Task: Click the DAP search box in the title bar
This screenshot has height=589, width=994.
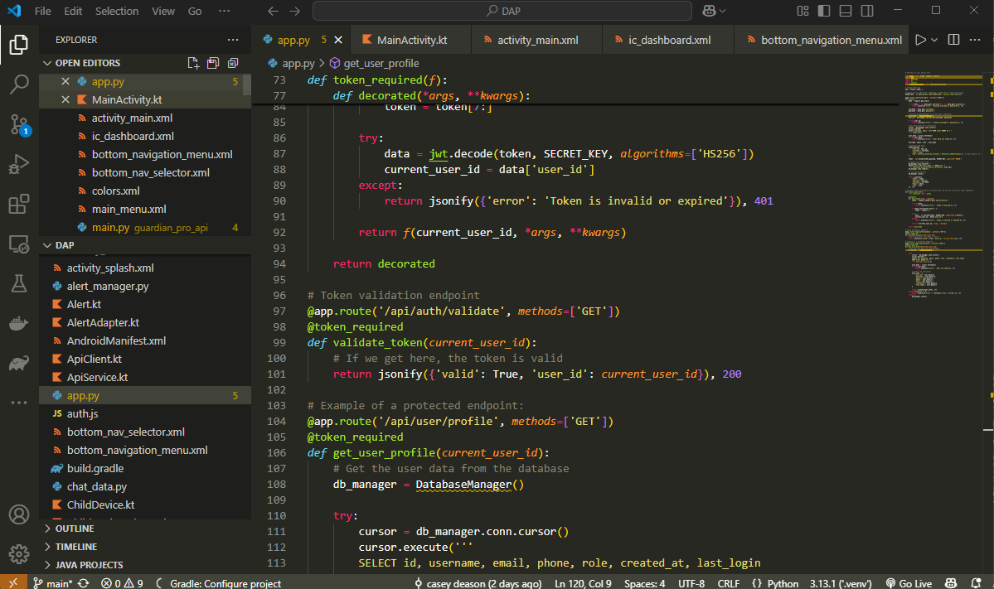Action: click(501, 11)
